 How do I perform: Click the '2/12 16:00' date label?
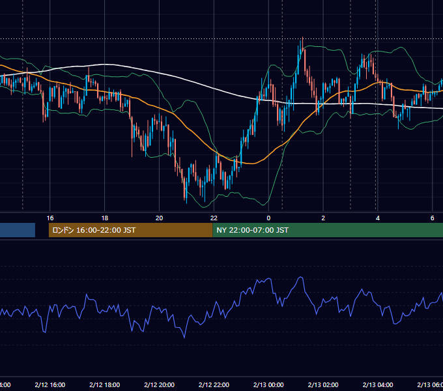(50, 384)
